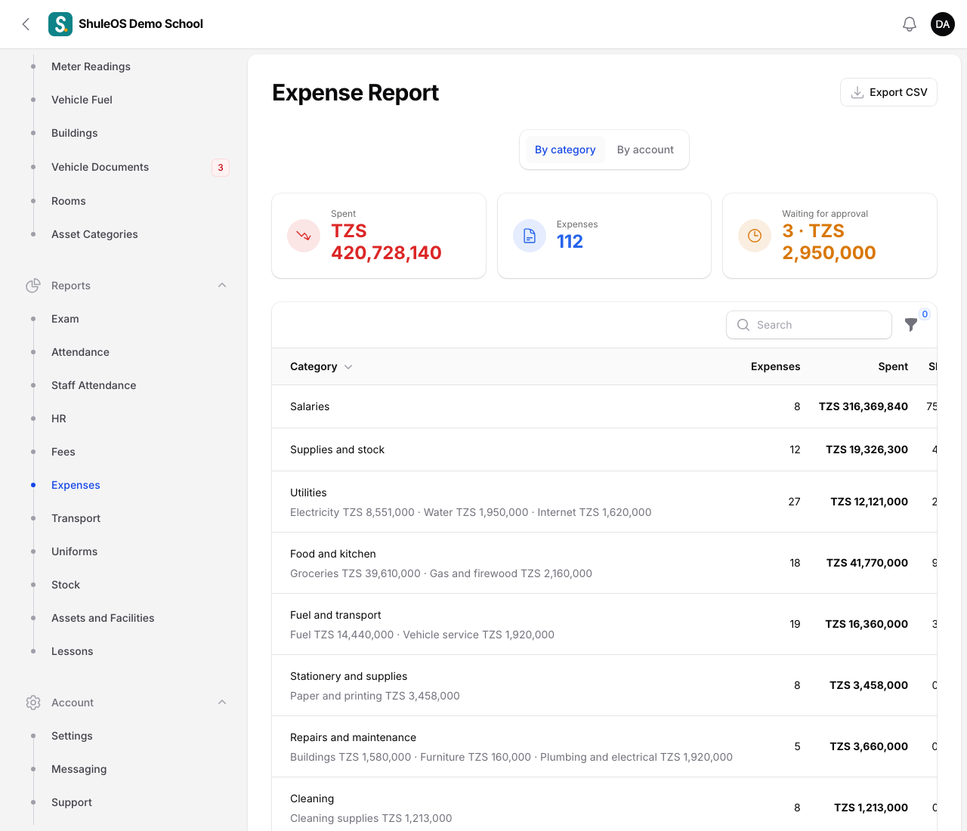Open Vehicle Fuel in sidebar
The width and height of the screenshot is (967, 831).
point(82,100)
